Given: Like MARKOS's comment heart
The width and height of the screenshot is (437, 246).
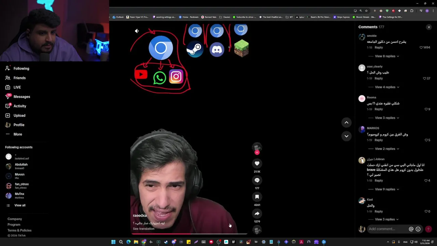Looking at the screenshot, I should 426,140.
